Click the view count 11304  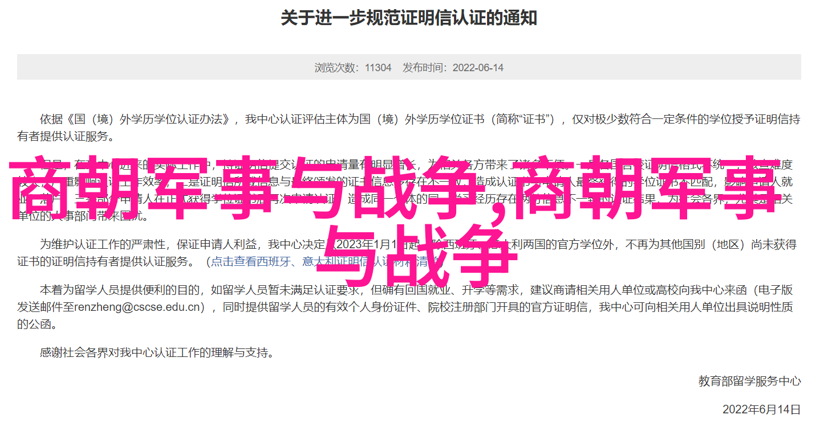point(378,68)
